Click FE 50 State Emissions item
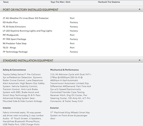 40,27
